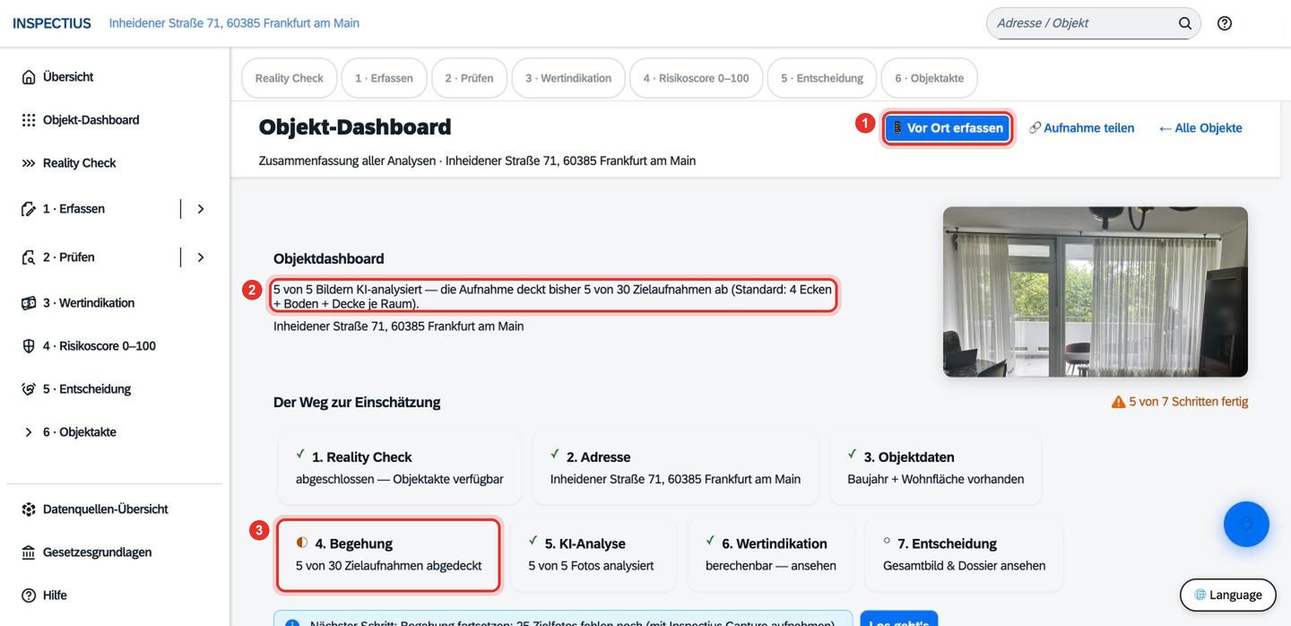Click the Risikoscore shield icon

click(29, 346)
